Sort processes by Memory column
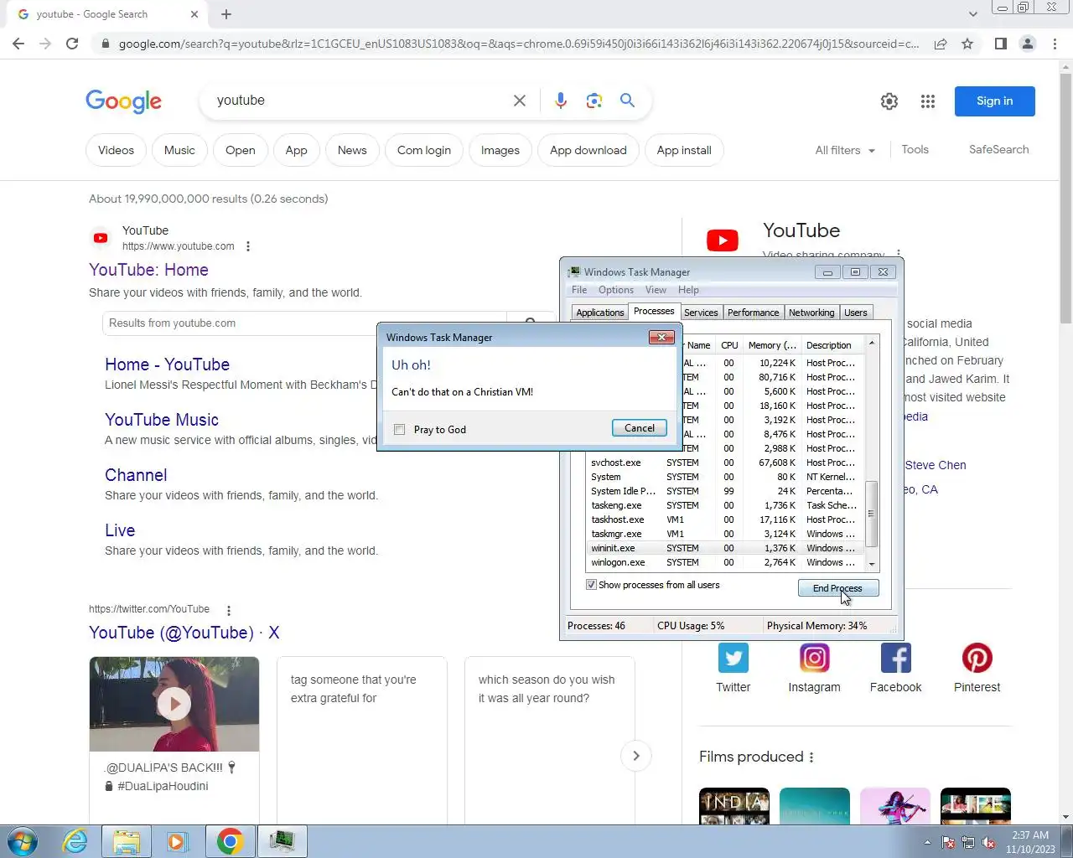1073x858 pixels. 772,345
